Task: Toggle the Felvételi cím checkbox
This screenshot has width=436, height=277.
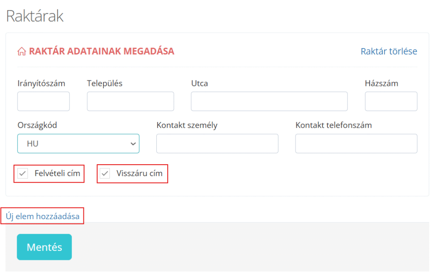Action: [23, 174]
